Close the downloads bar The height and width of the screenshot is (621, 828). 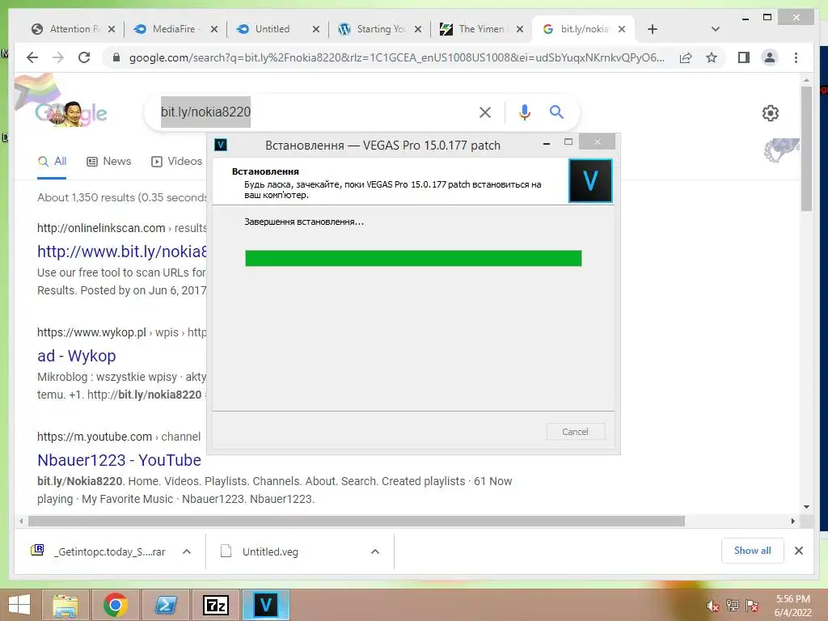click(x=798, y=551)
